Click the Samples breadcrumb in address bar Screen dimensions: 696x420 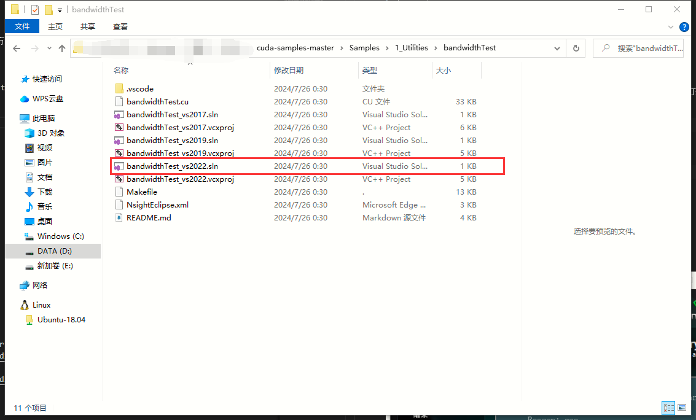364,48
